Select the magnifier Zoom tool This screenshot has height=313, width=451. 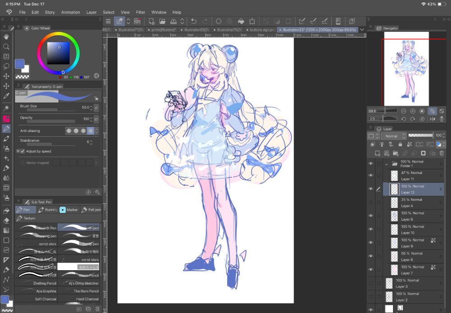(x=6, y=46)
